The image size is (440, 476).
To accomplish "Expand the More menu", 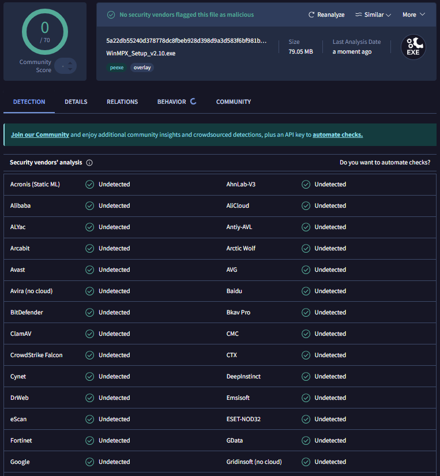I will tap(413, 14).
